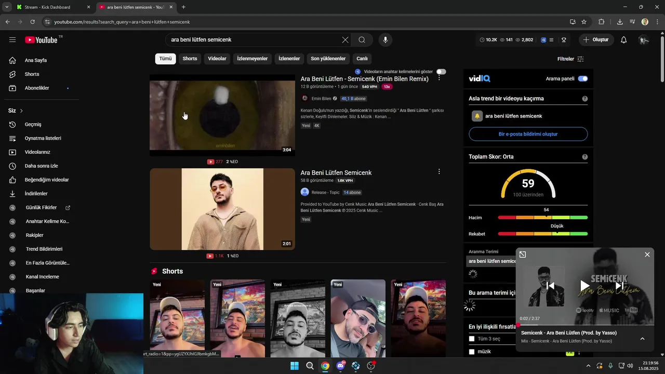Screen dimensions: 665x374
Task: Bookmark this page with star icon
Action: [584, 22]
